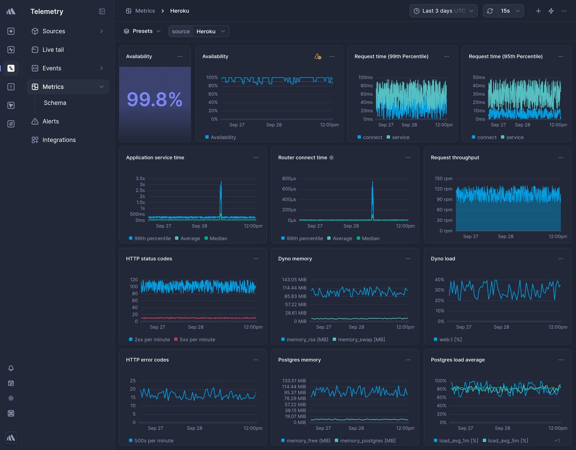
Task: Open the Presets dropdown
Action: (x=142, y=31)
